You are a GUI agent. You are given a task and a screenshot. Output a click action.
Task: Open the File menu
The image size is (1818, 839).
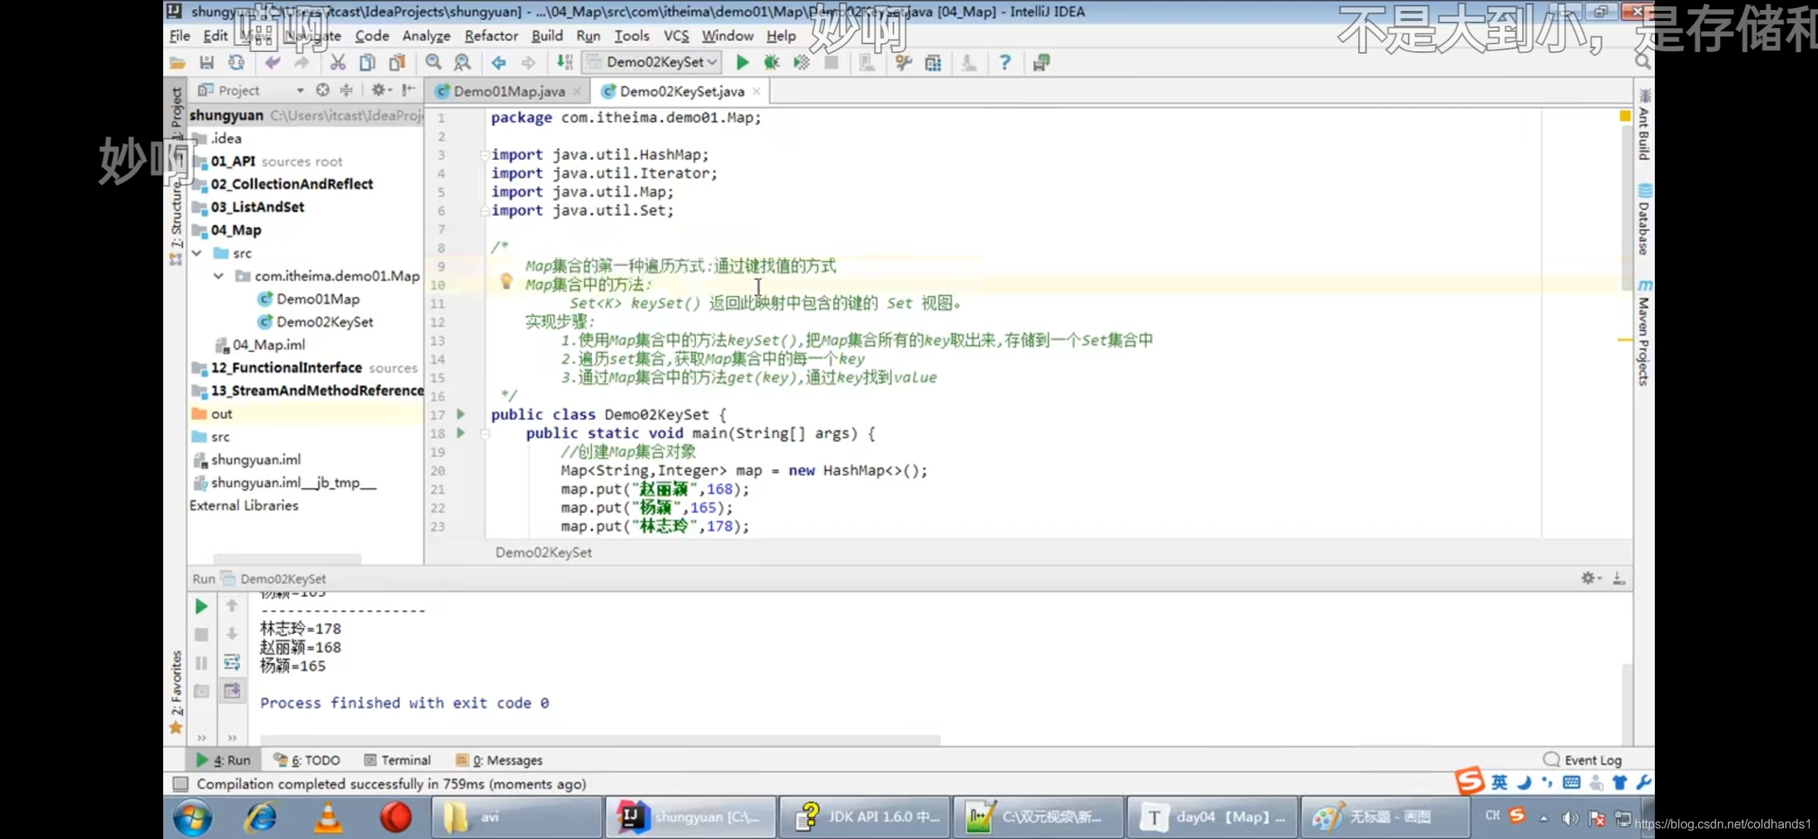pos(179,36)
